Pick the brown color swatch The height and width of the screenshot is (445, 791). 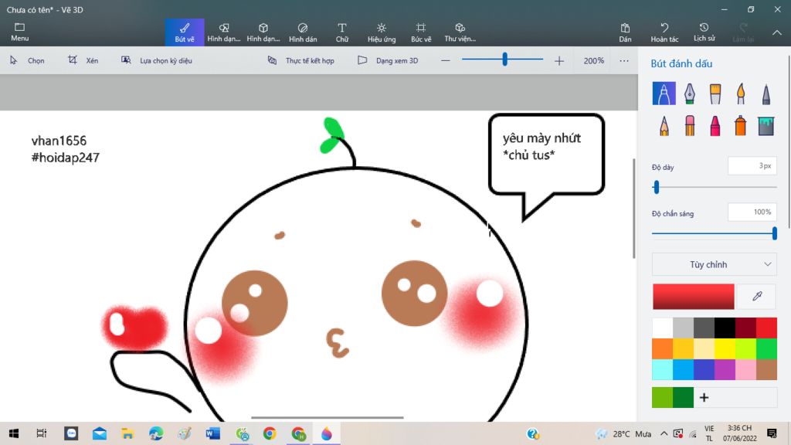click(766, 370)
